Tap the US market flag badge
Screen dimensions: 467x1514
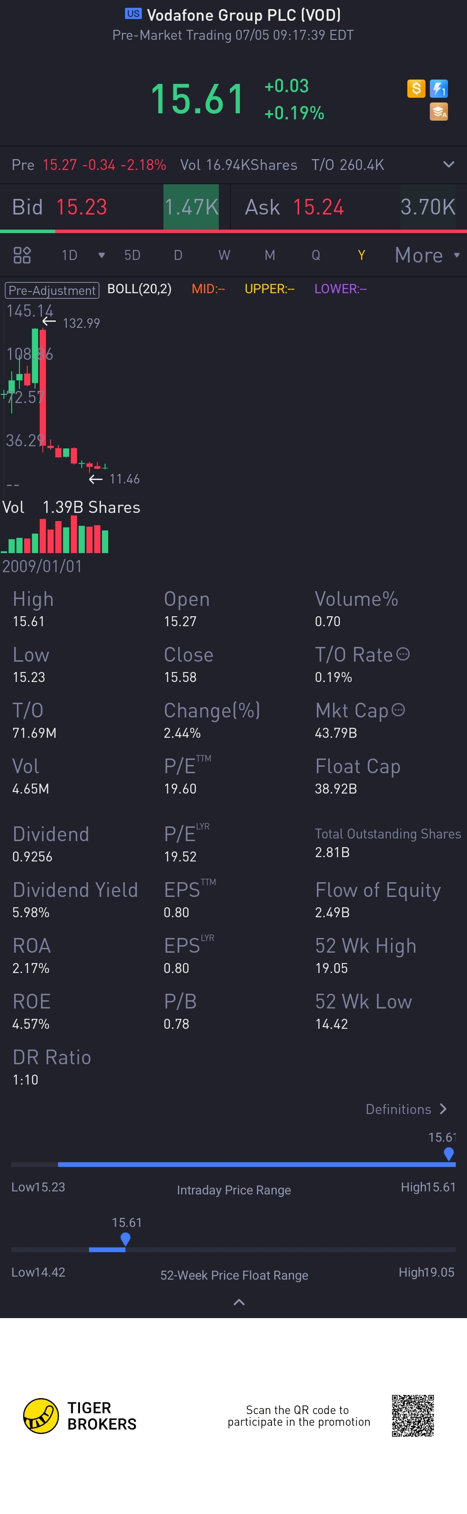[133, 14]
